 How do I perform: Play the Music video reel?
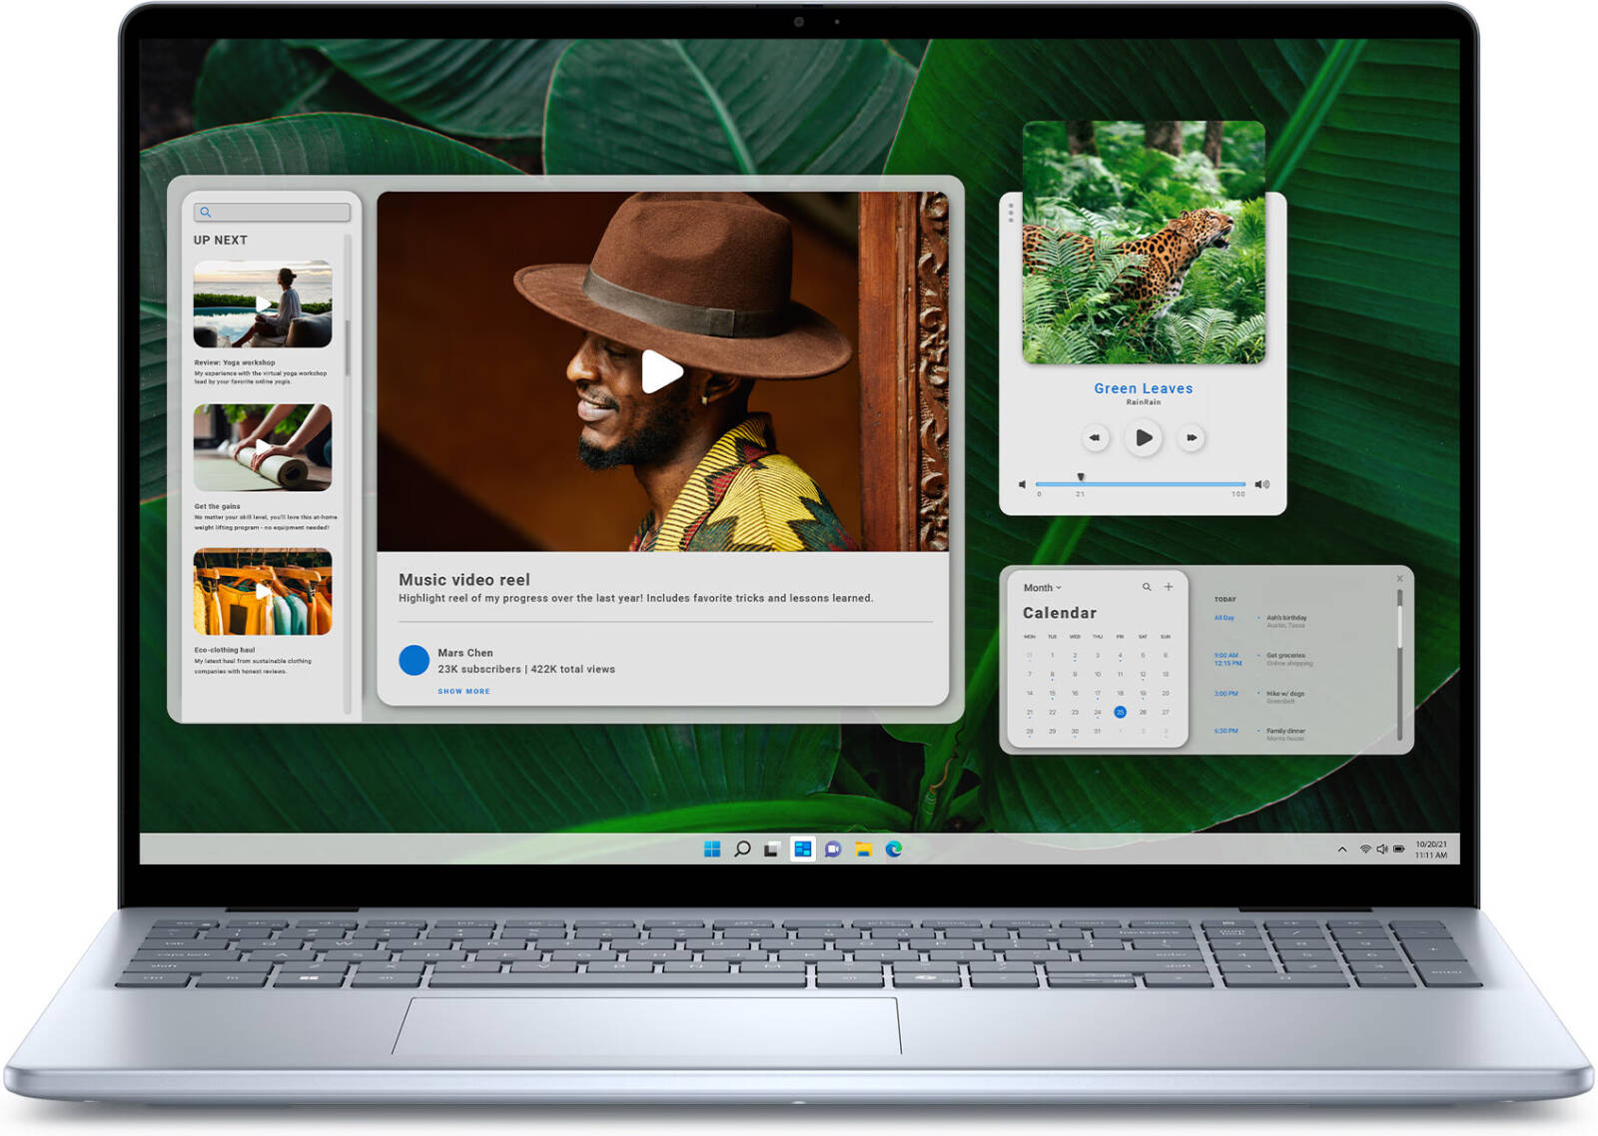pos(664,371)
